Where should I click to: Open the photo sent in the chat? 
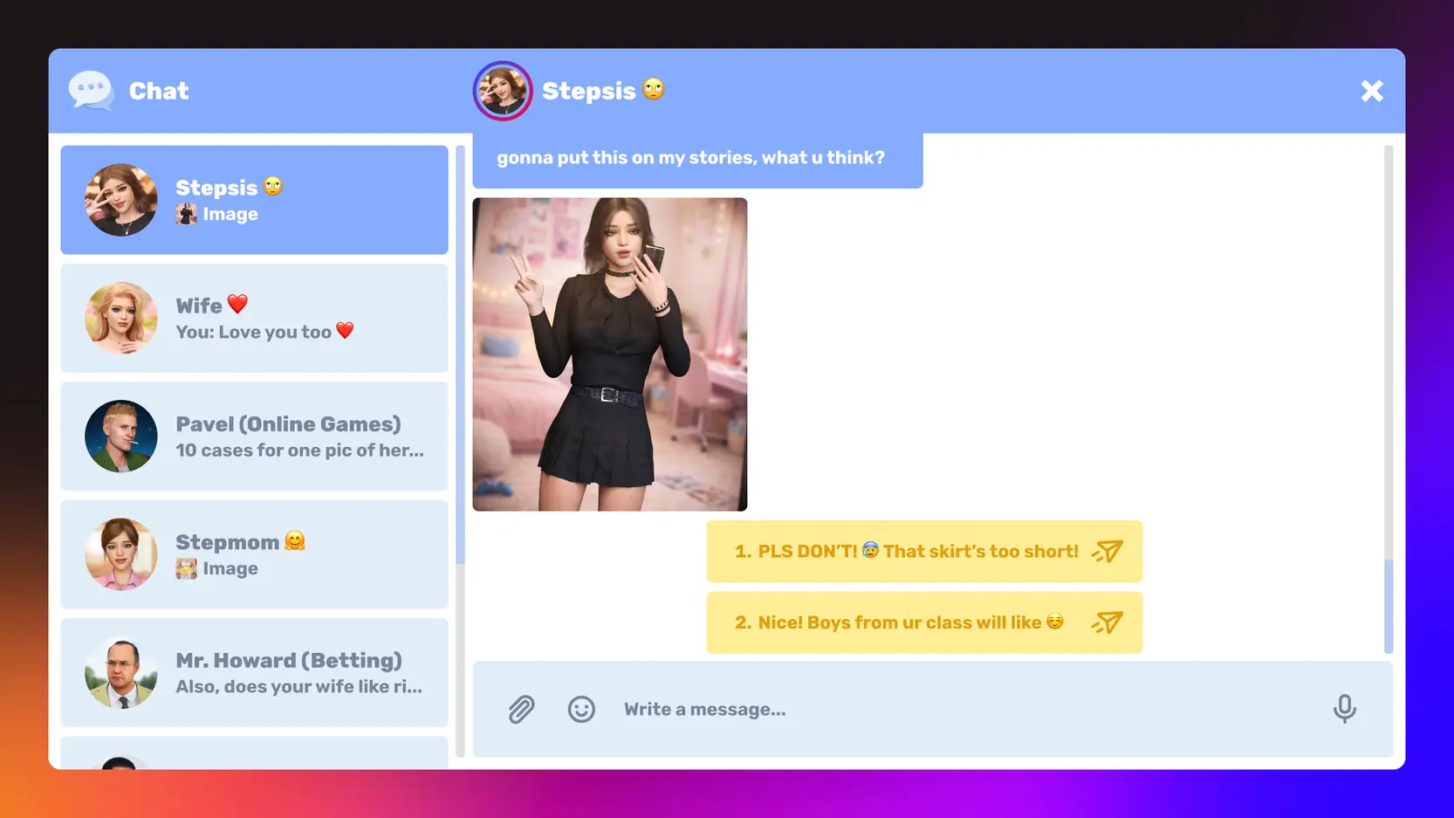tap(609, 354)
